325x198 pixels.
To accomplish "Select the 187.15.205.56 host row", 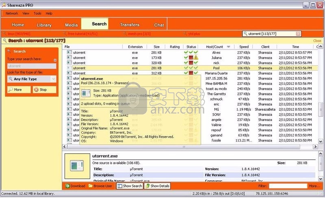I will [190, 79].
